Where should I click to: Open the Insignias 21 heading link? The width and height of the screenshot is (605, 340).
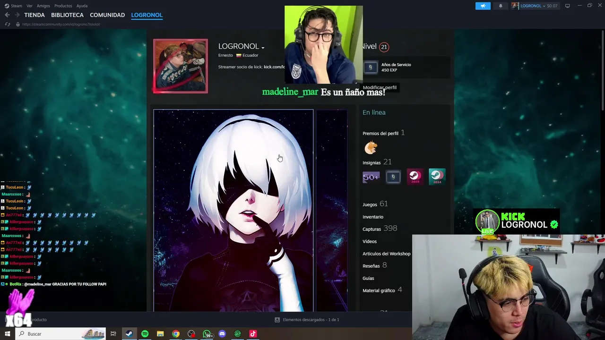[377, 162]
